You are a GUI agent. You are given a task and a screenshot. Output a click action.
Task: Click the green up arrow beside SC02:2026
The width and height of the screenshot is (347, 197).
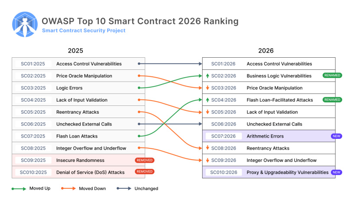208,76
